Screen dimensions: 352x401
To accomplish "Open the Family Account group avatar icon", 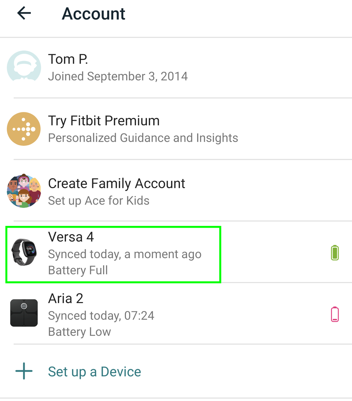I will click(x=24, y=191).
